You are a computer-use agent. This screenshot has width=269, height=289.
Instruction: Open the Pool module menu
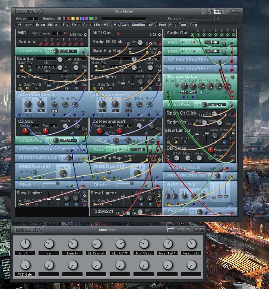(162, 25)
